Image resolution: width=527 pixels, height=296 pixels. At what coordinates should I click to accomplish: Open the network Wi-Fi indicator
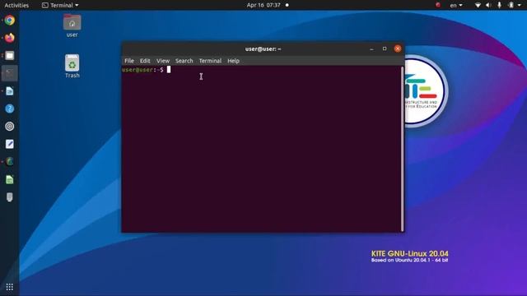[x=478, y=5]
